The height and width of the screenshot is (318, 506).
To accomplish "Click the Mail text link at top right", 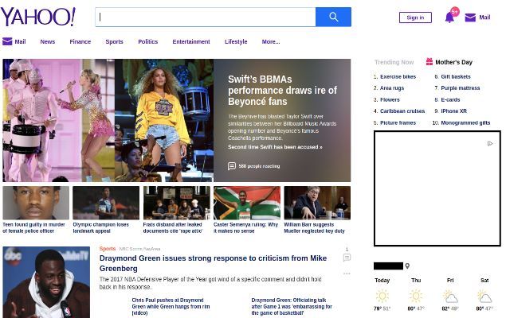I will coord(484,17).
